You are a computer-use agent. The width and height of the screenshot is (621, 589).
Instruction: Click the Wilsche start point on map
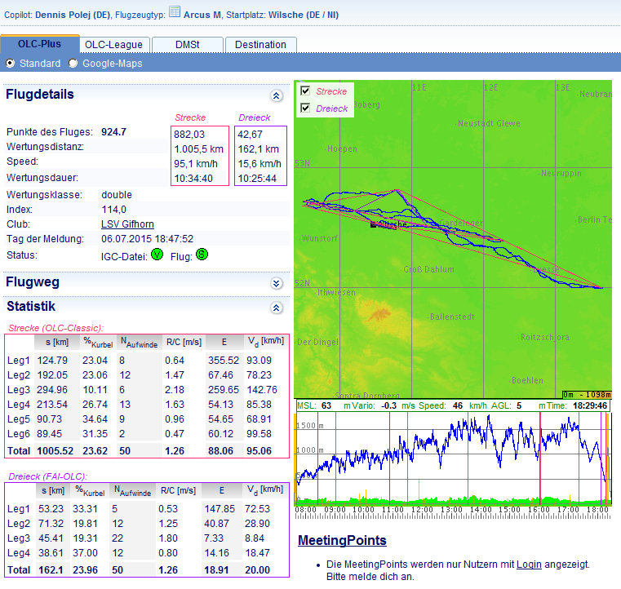click(373, 224)
